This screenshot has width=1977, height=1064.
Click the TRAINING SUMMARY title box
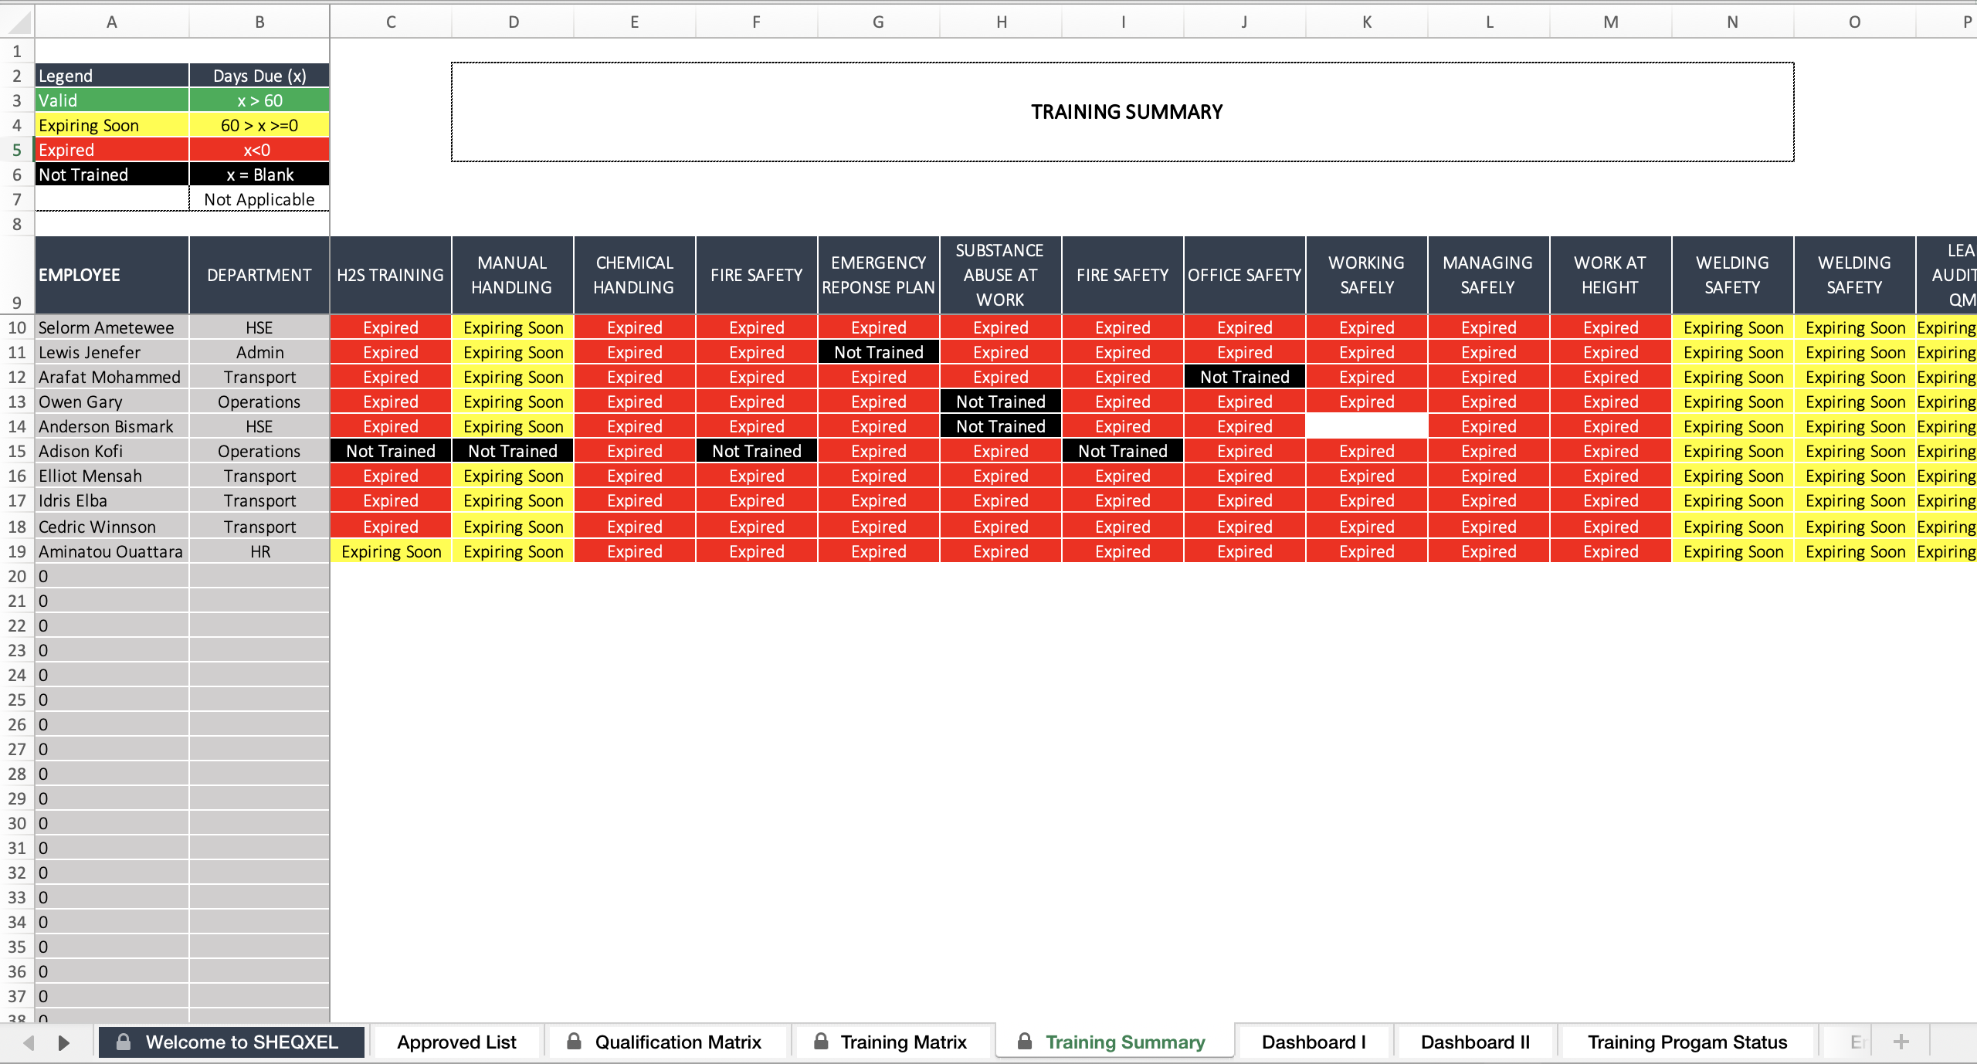[1122, 112]
